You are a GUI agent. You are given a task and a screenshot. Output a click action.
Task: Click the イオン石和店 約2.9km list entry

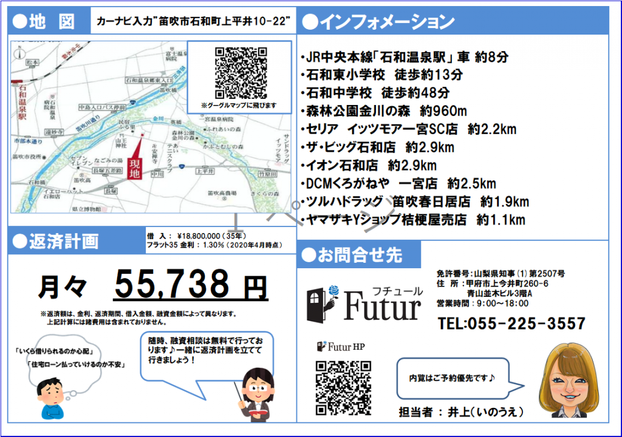click(x=370, y=165)
